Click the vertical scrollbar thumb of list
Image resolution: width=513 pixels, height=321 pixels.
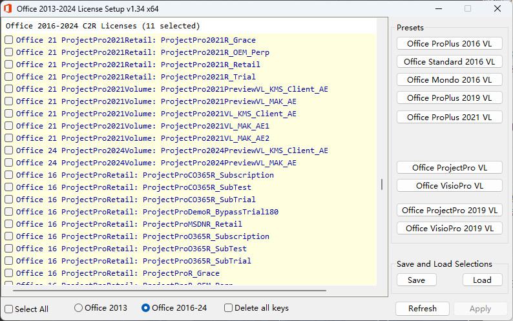coord(382,184)
